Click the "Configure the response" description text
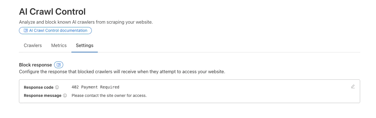 (122, 72)
